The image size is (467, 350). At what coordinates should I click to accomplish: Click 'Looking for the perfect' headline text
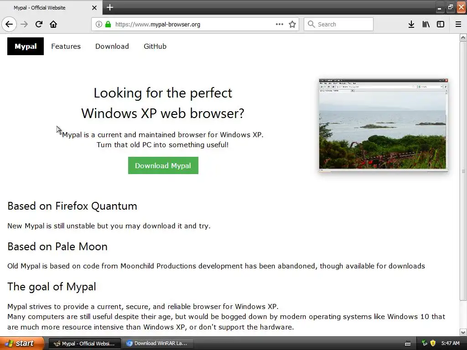[163, 93]
